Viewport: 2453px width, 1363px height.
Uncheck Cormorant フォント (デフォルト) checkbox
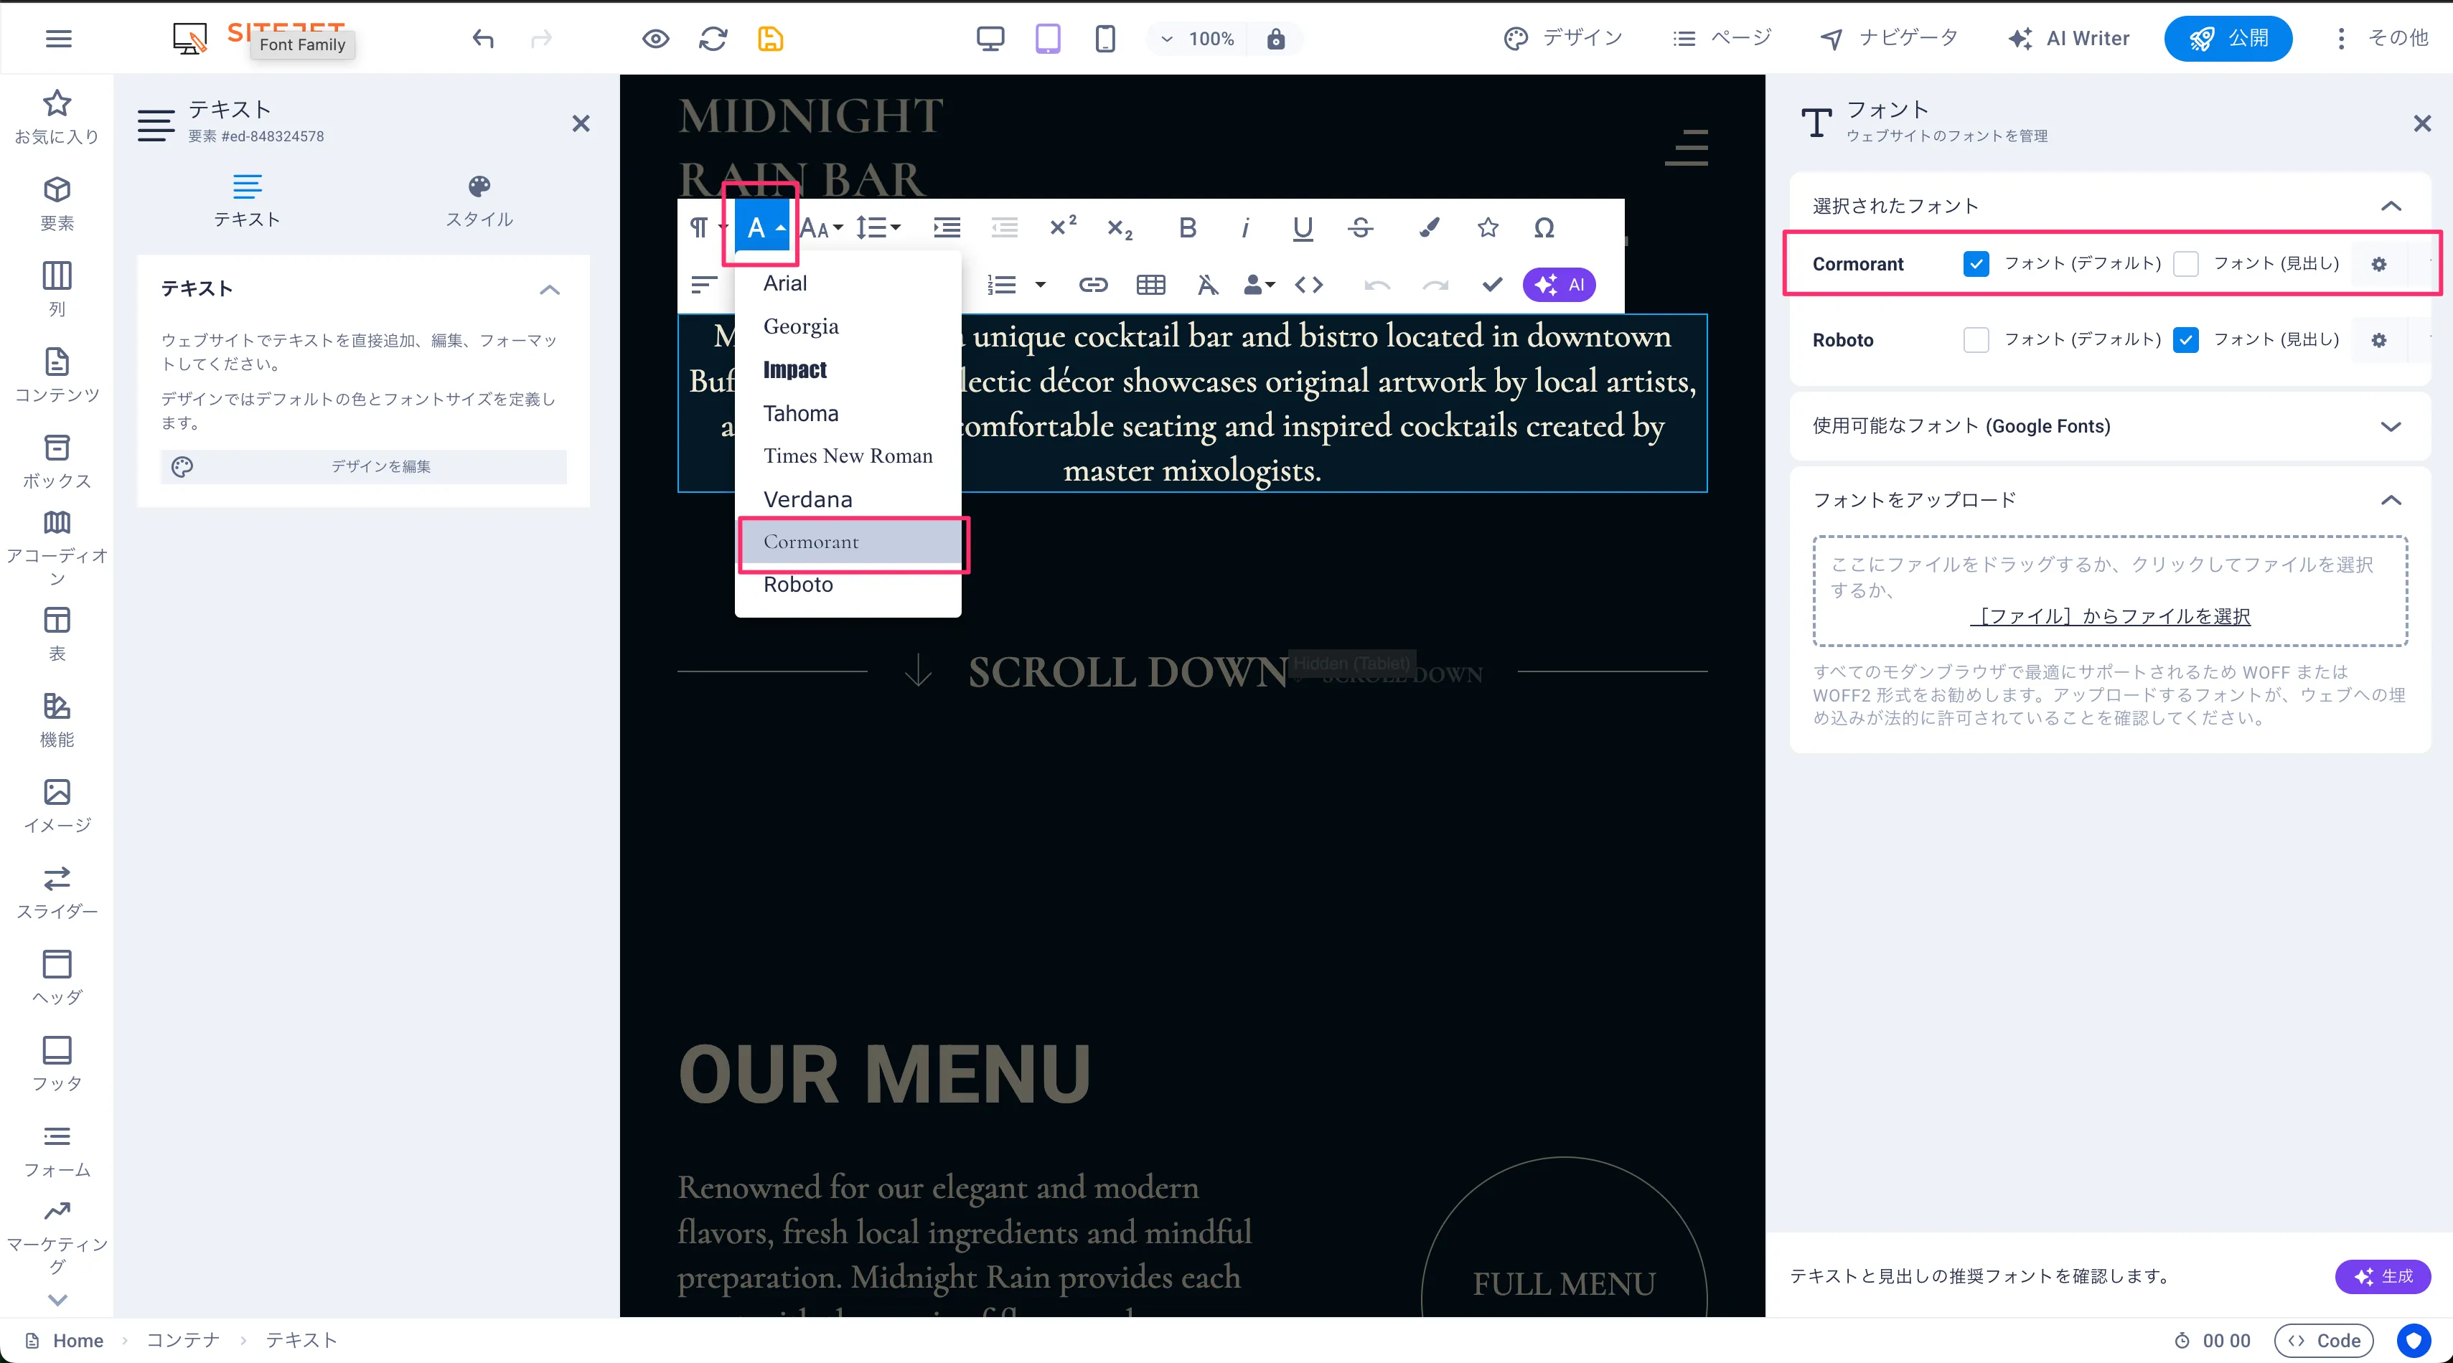point(1976,264)
